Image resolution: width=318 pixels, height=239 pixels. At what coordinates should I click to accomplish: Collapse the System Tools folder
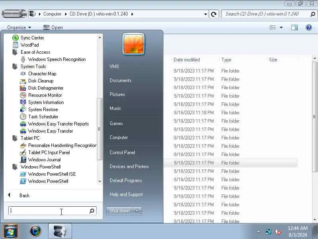29,67
